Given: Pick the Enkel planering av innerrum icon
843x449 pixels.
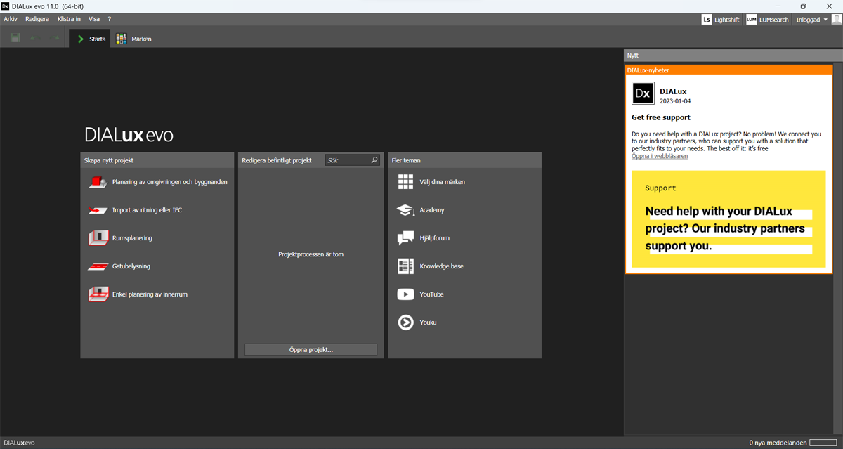Looking at the screenshot, I should (98, 294).
